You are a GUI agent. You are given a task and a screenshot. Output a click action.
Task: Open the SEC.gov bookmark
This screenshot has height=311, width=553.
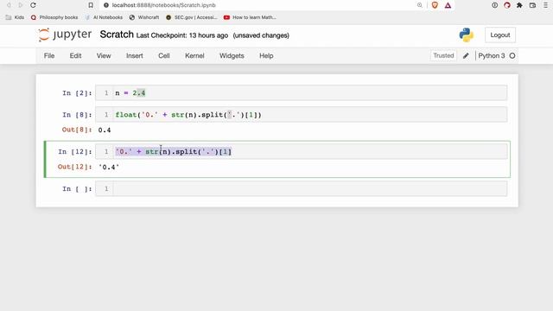tap(192, 17)
